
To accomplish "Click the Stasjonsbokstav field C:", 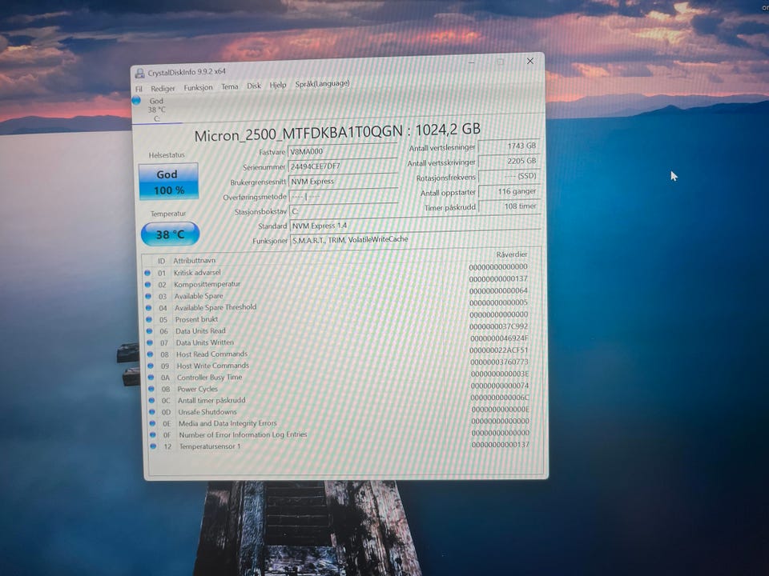I will 344,210.
